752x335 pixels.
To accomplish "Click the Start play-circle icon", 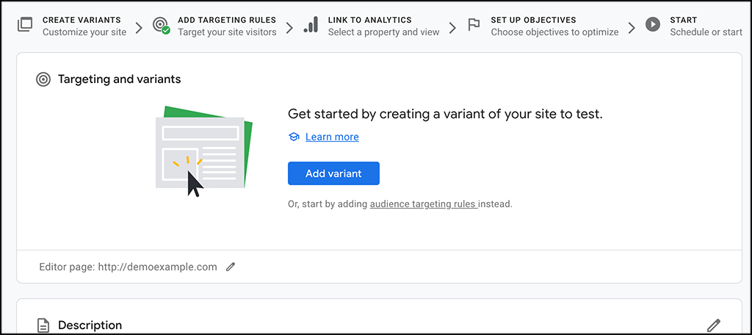I will [x=653, y=24].
